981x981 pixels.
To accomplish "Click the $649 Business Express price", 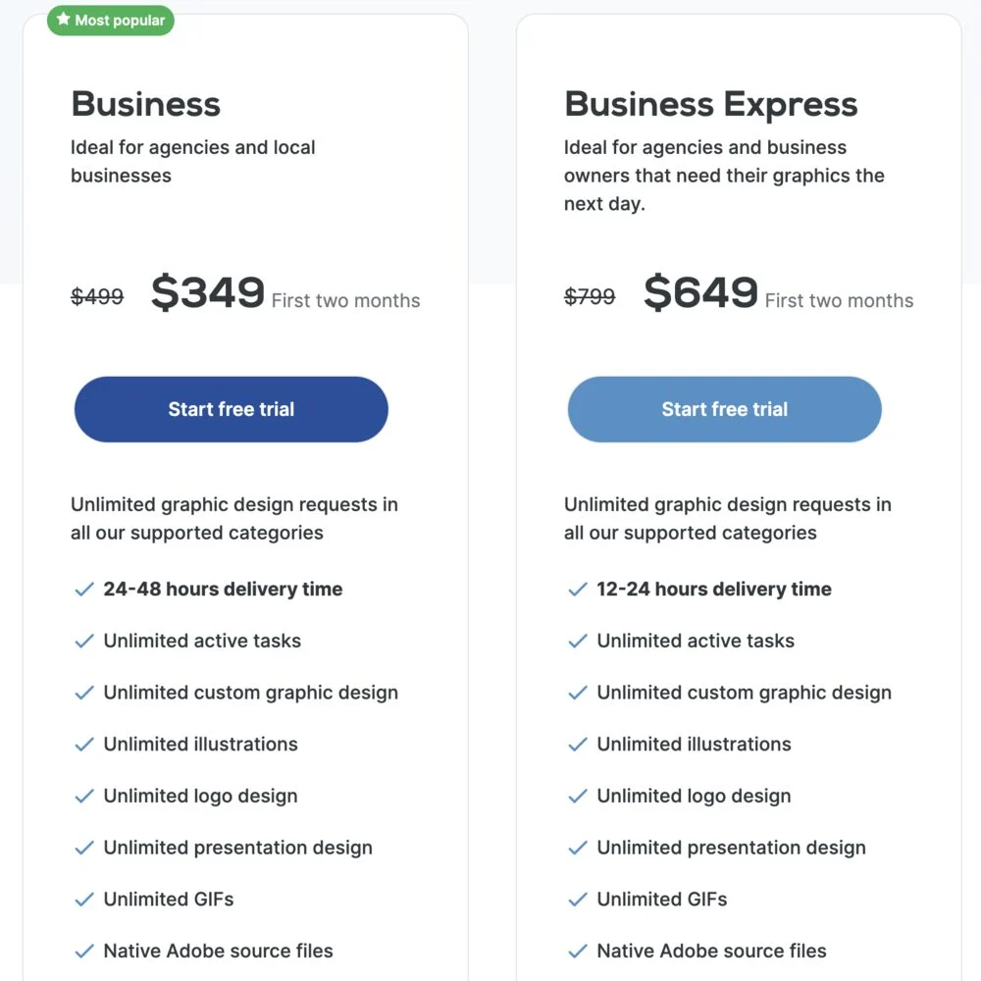I will (x=701, y=292).
